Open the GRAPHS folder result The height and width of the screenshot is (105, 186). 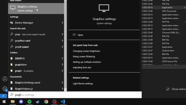(x=36, y=58)
